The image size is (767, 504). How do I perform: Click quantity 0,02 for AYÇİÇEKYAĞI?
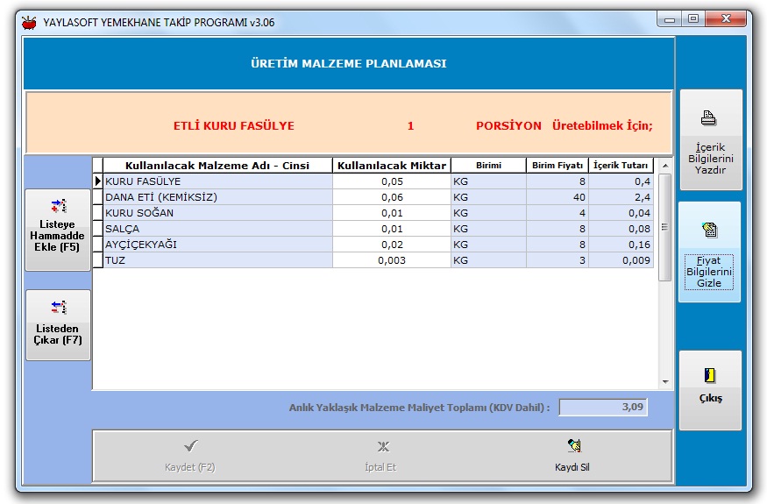point(392,245)
